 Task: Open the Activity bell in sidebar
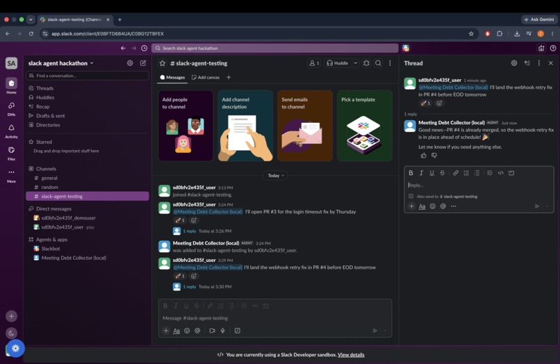(11, 131)
